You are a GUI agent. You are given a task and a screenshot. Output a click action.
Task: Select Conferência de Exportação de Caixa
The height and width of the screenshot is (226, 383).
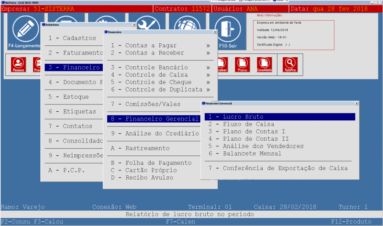[x=285, y=168]
